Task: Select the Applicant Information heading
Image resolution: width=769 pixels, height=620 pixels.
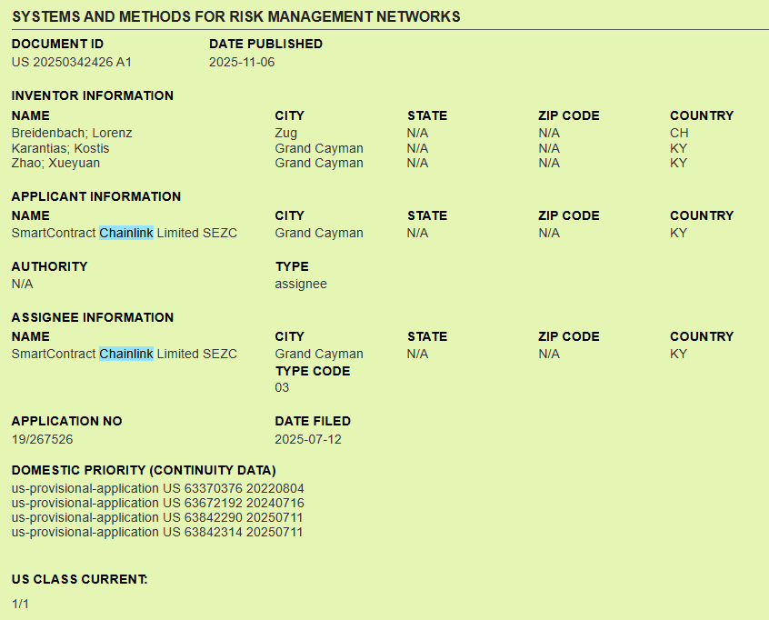Action: (x=96, y=196)
